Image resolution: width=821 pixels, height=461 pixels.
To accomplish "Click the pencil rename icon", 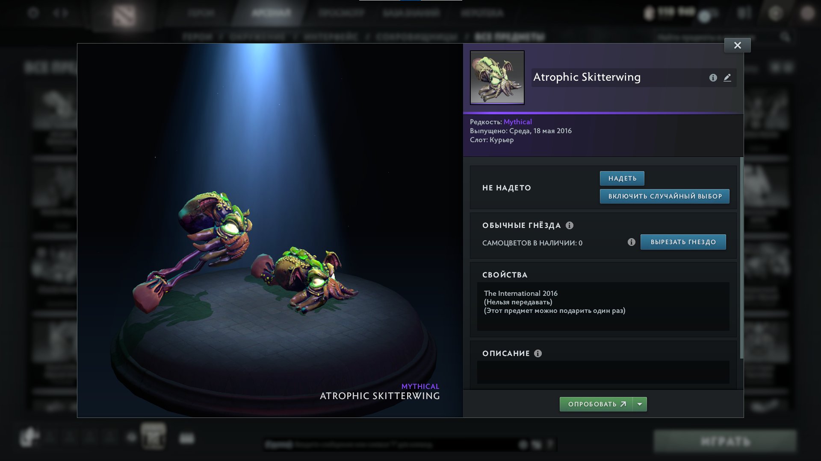I will tap(727, 78).
